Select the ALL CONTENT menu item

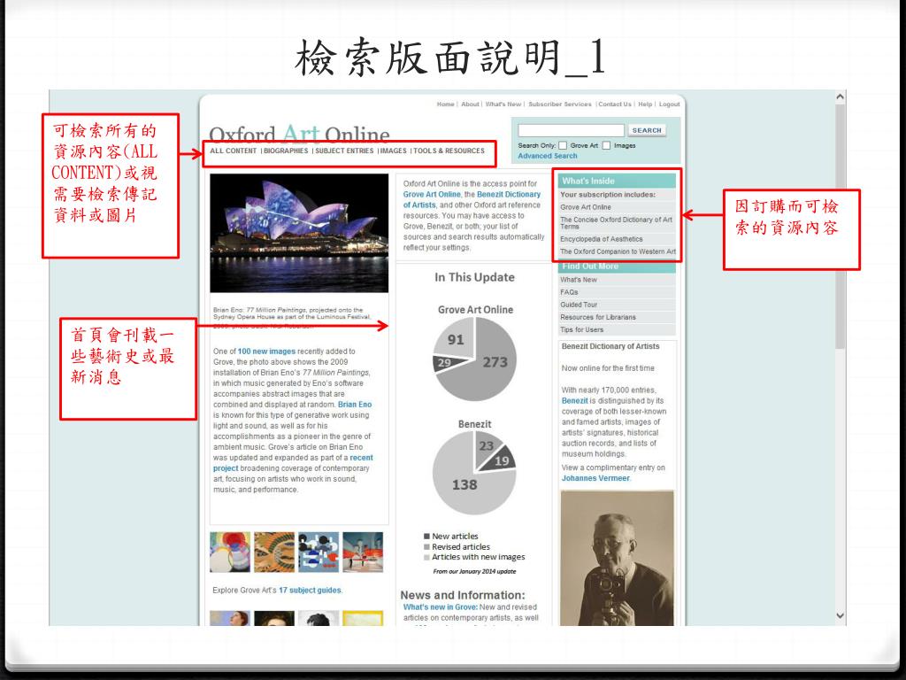pos(233,151)
